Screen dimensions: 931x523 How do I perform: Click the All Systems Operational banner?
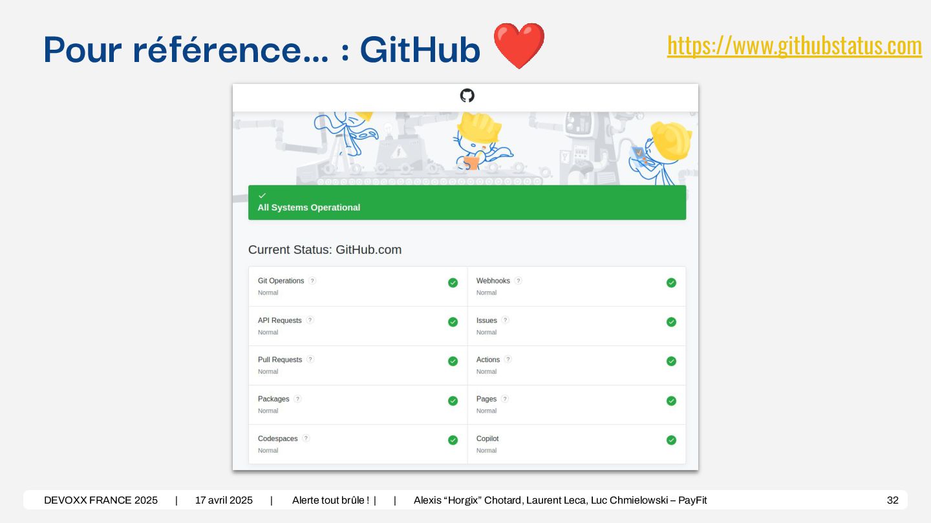[x=467, y=203]
